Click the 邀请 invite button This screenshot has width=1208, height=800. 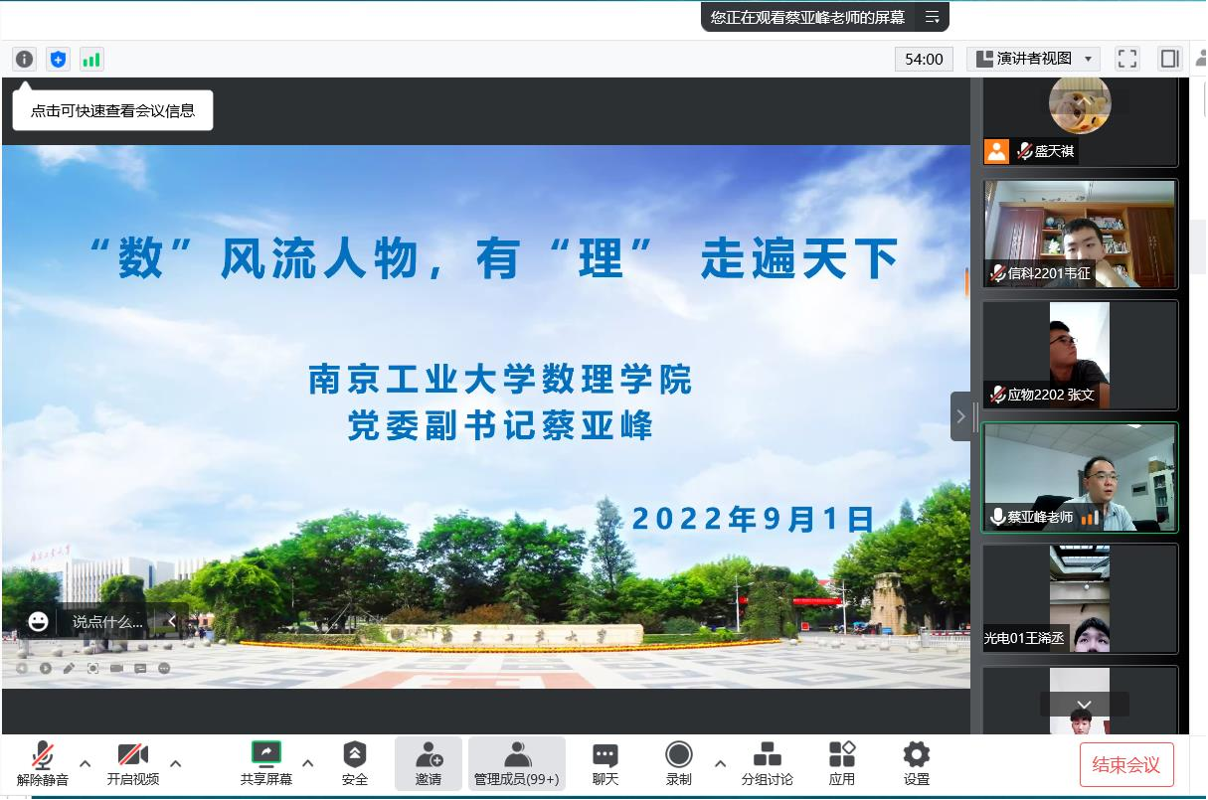429,763
